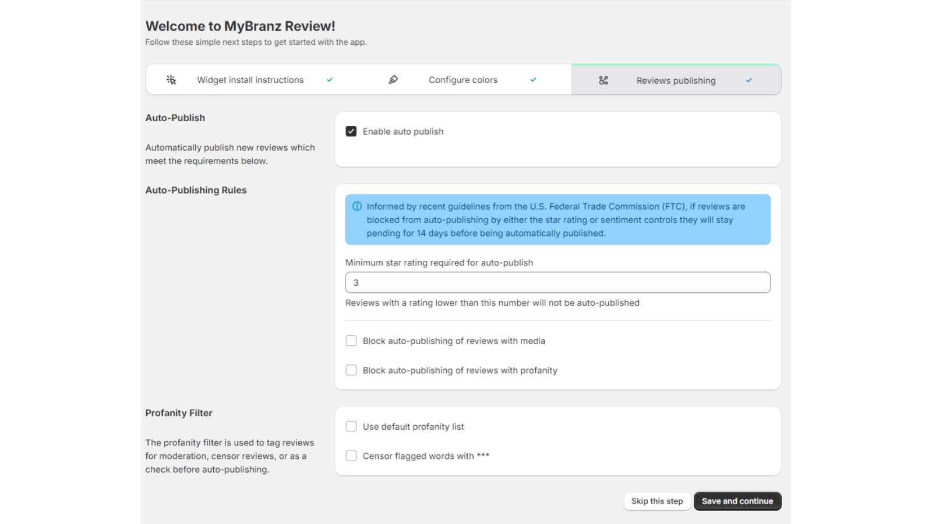Click 'Minimum star rating required for auto-publish' label
This screenshot has height=524, width=932.
tap(439, 263)
